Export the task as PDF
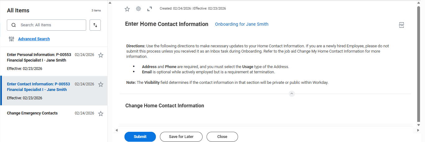The image size is (425, 142). click(401, 25)
